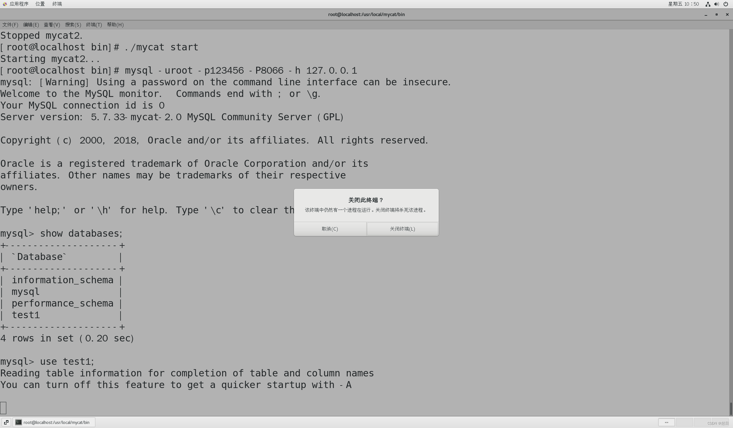The image size is (733, 428).
Task: Open the 文件(F) menu
Action: point(10,25)
